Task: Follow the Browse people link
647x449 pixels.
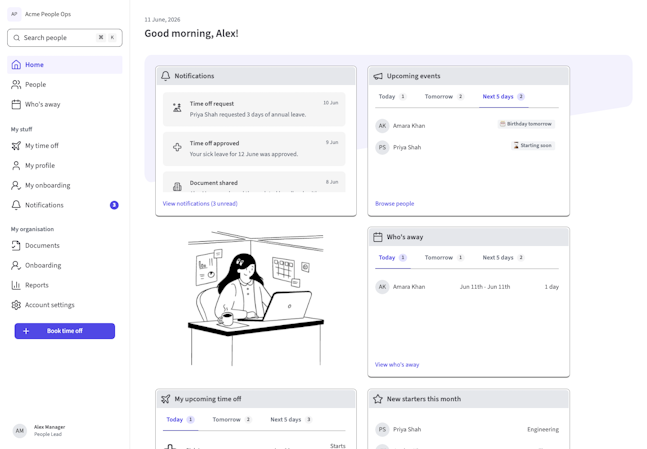Action: click(x=394, y=204)
